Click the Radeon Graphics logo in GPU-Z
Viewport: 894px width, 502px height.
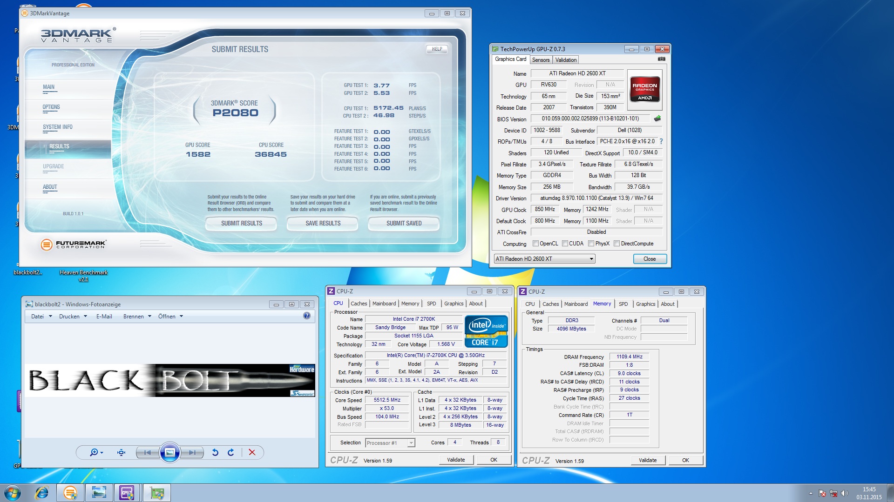644,89
